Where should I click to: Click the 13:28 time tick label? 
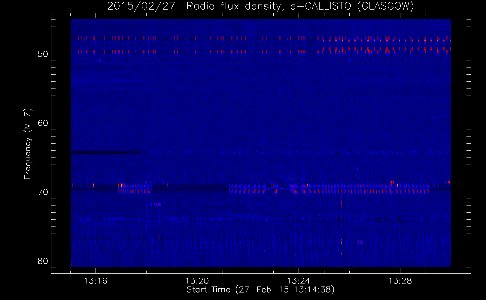pyautogui.click(x=400, y=281)
